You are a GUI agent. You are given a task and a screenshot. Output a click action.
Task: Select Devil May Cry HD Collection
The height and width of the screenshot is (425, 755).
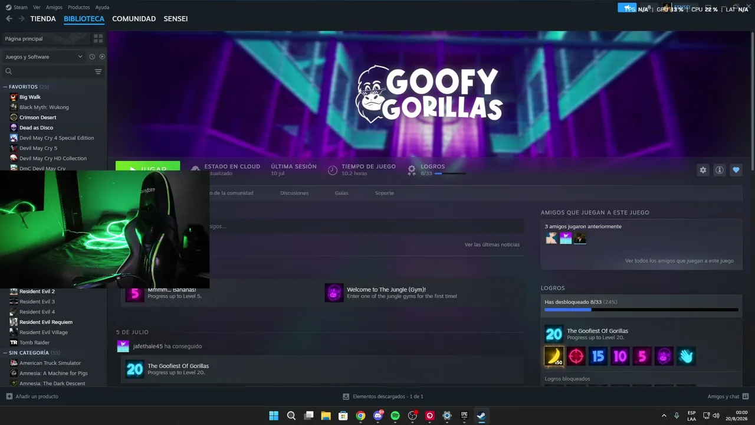(52, 158)
